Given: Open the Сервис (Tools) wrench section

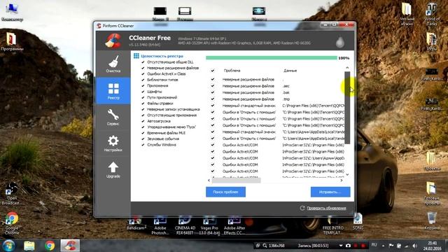Looking at the screenshot, I should (x=113, y=117).
